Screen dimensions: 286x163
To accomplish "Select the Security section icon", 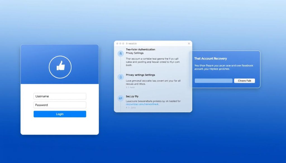I will (x=121, y=98).
